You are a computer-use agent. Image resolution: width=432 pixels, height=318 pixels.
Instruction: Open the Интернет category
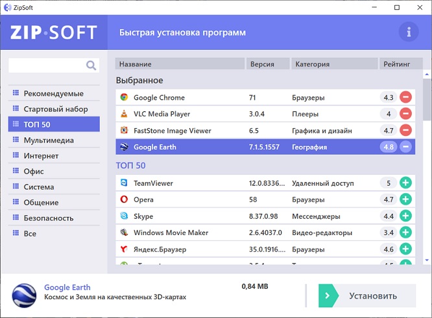54,155
